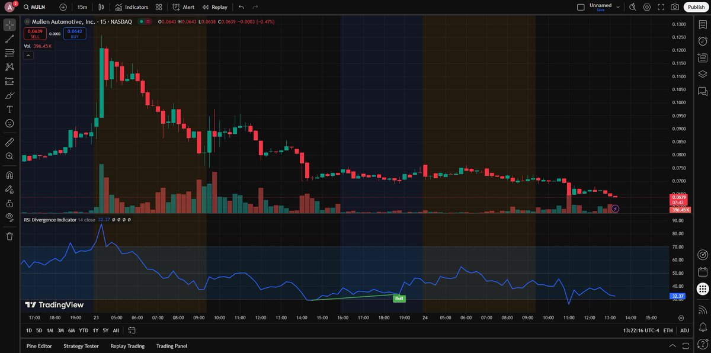
Task: Open the user profile avatar menu
Action: 9,7
